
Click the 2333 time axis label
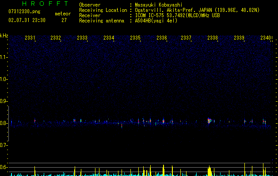[x=82, y=38]
